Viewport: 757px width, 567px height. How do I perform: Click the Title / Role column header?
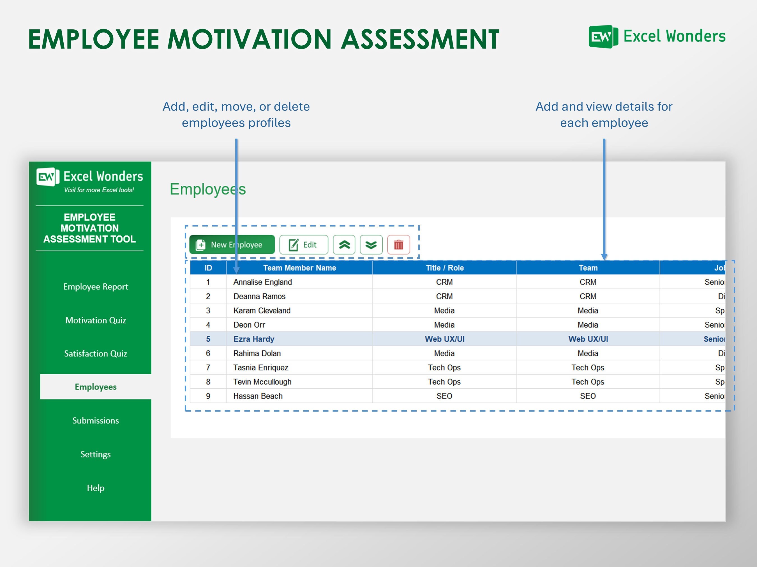[444, 268]
